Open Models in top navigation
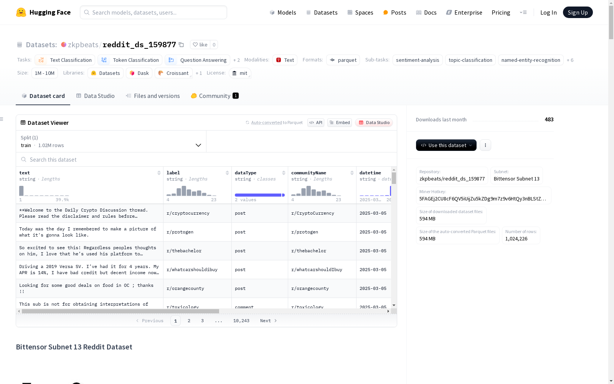Image resolution: width=614 pixels, height=384 pixels. [x=283, y=12]
